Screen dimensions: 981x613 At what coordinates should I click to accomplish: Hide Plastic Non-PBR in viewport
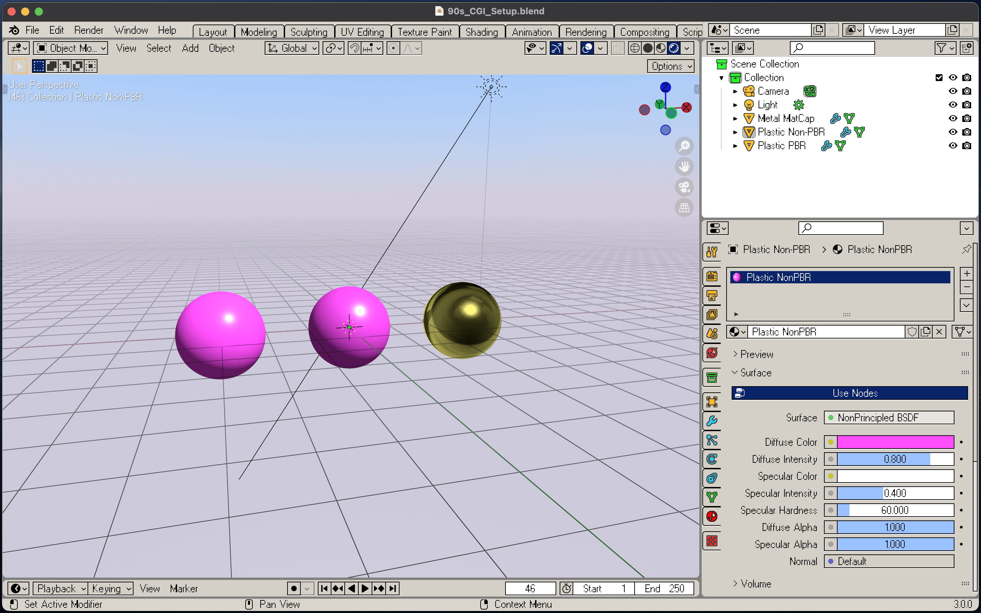point(953,132)
